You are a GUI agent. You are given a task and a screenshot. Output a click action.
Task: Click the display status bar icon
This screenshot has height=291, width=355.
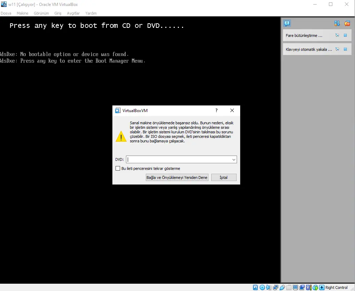[x=295, y=288]
